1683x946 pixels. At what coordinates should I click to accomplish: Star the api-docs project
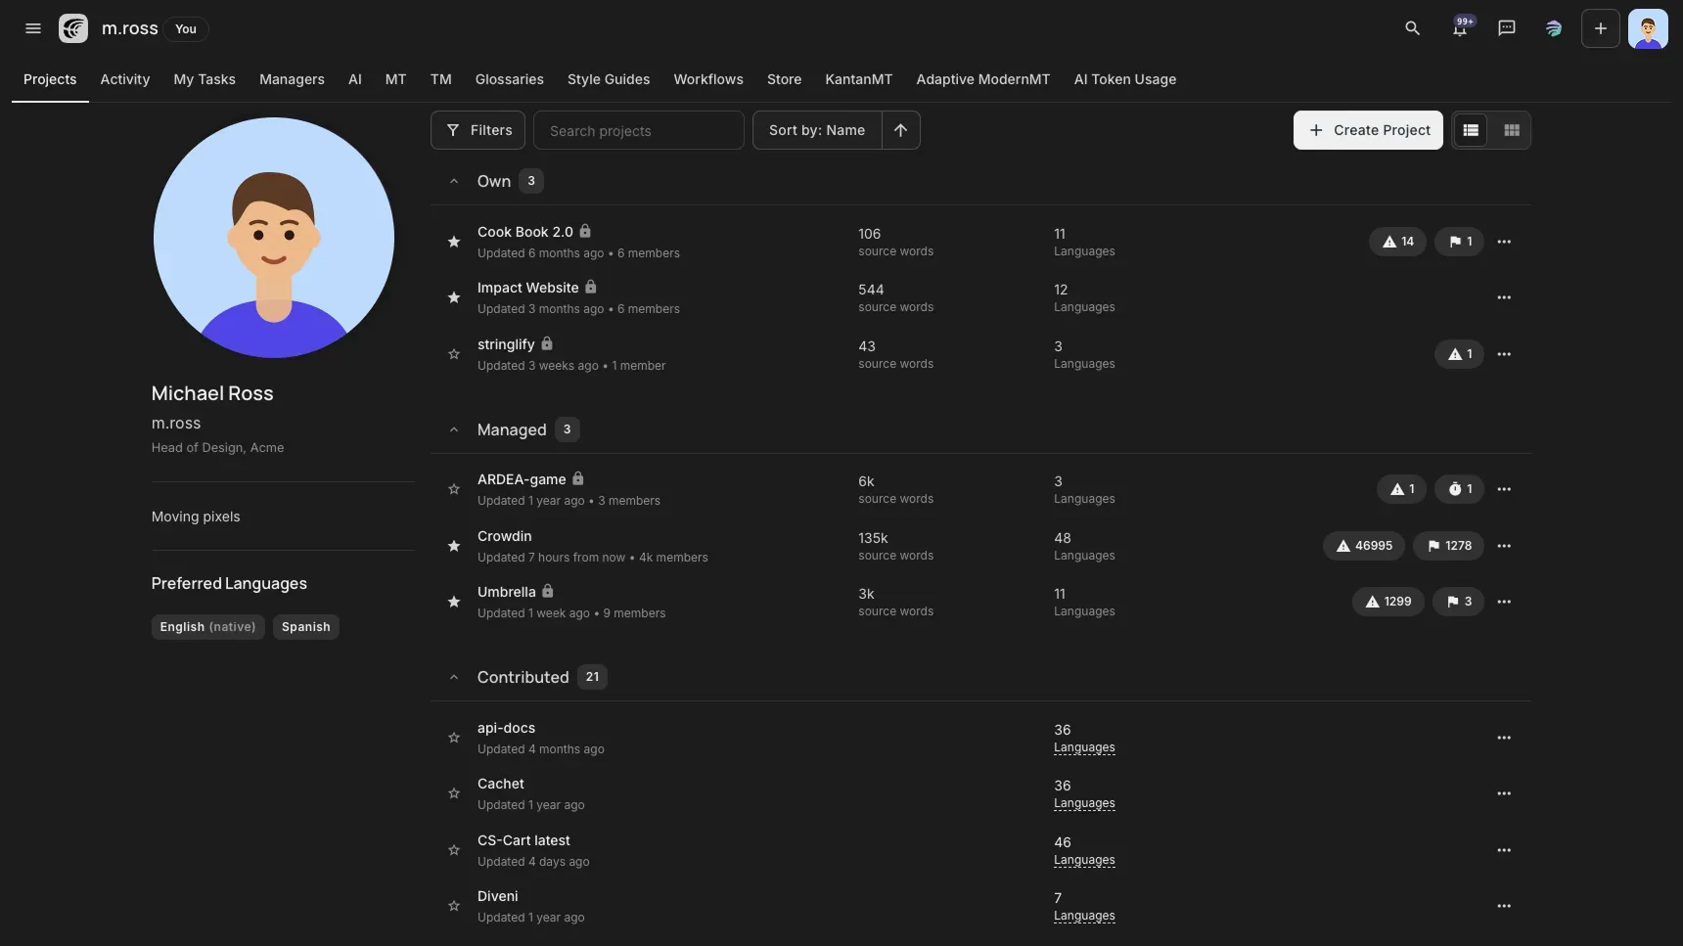pyautogui.click(x=454, y=738)
